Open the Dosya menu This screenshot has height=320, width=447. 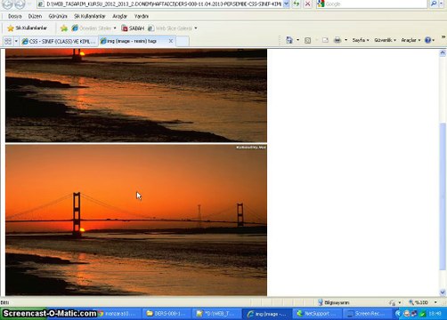pyautogui.click(x=14, y=16)
